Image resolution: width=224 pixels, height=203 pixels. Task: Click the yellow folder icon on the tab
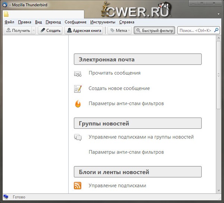pyautogui.click(x=6, y=15)
